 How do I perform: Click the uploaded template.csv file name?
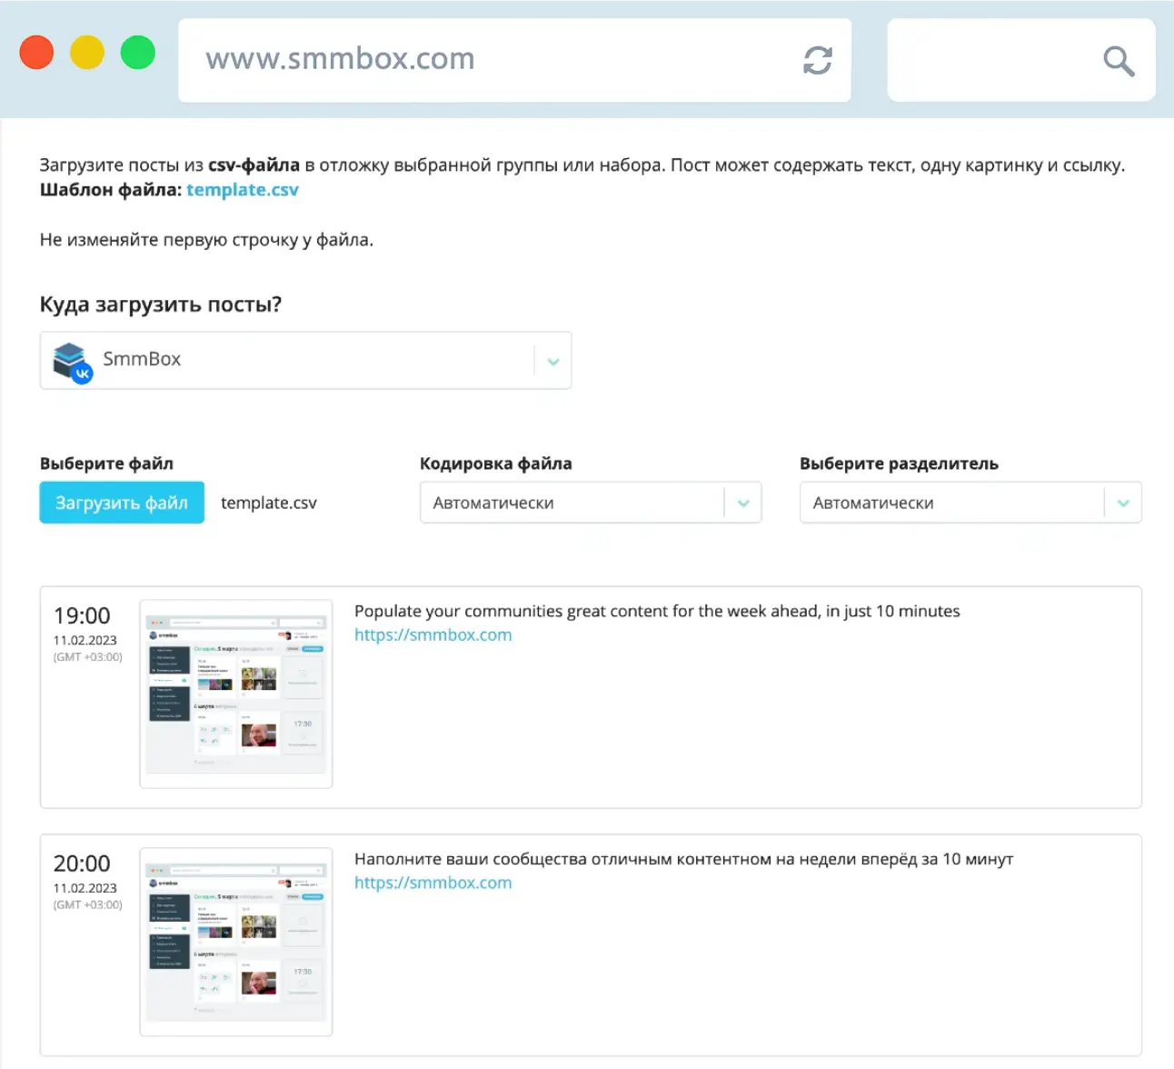click(269, 503)
